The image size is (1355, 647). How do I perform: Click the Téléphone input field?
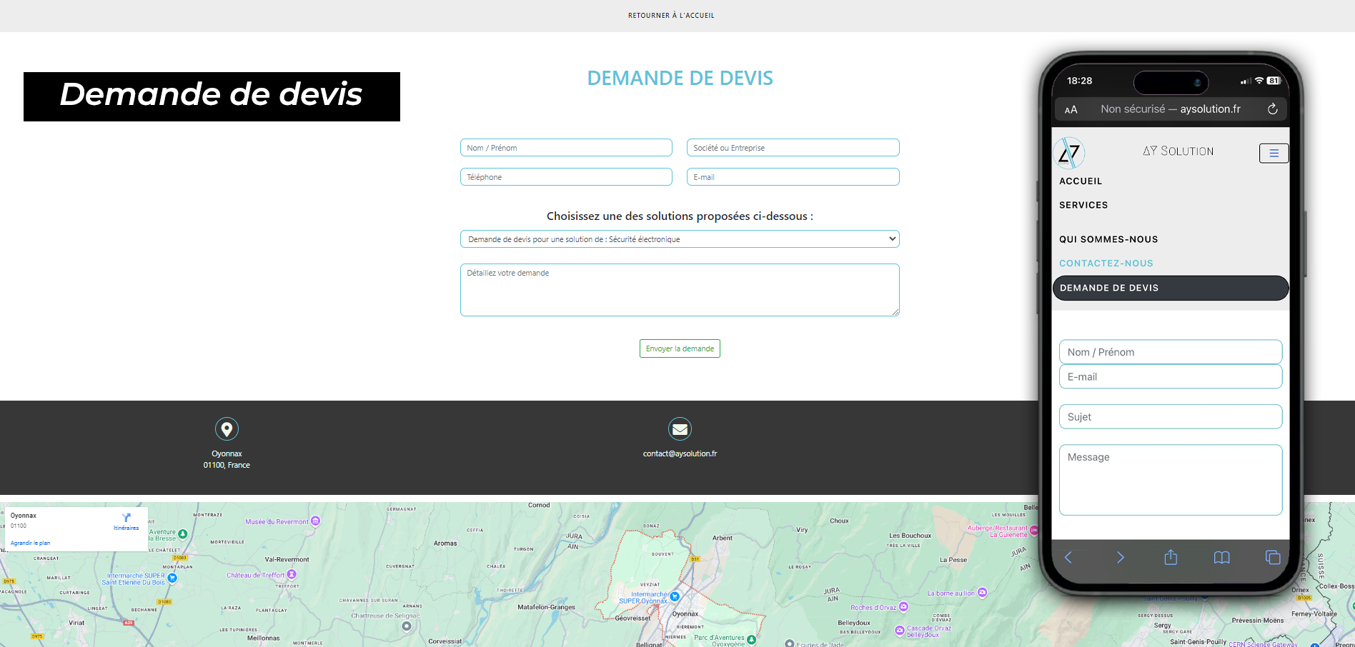click(566, 176)
